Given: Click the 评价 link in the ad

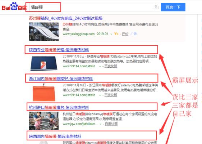Looking at the screenshot, I should pos(125,34).
